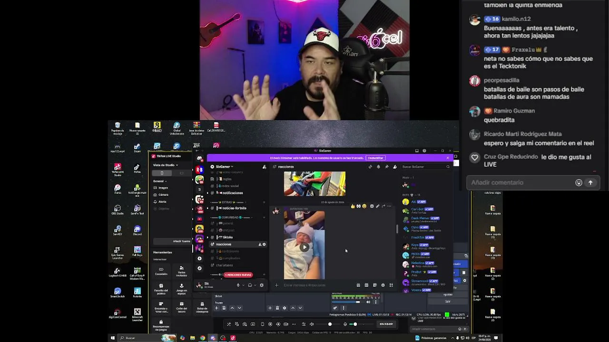The width and height of the screenshot is (609, 342).
Task: Open GIF picker in Discord message bar
Action: 366,285
